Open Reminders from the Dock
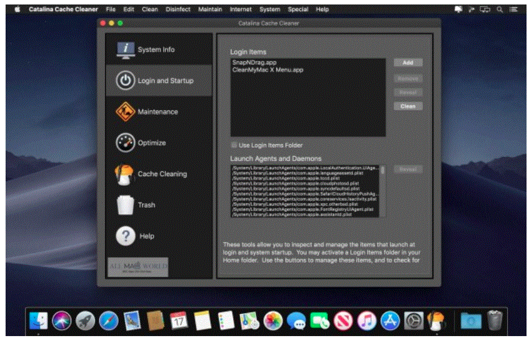The width and height of the screenshot is (531, 349). click(x=226, y=320)
